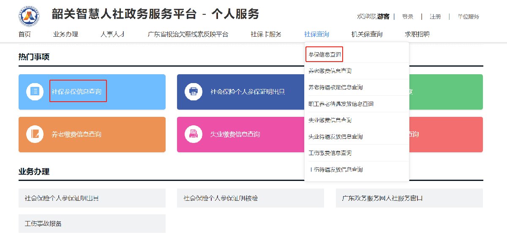Click the 登录 link at top right
507x240 pixels.
click(408, 17)
